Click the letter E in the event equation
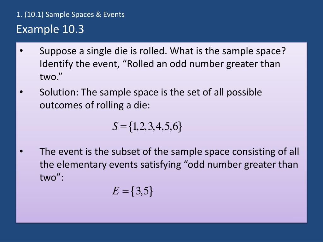The height and width of the screenshot is (242, 323). point(115,191)
